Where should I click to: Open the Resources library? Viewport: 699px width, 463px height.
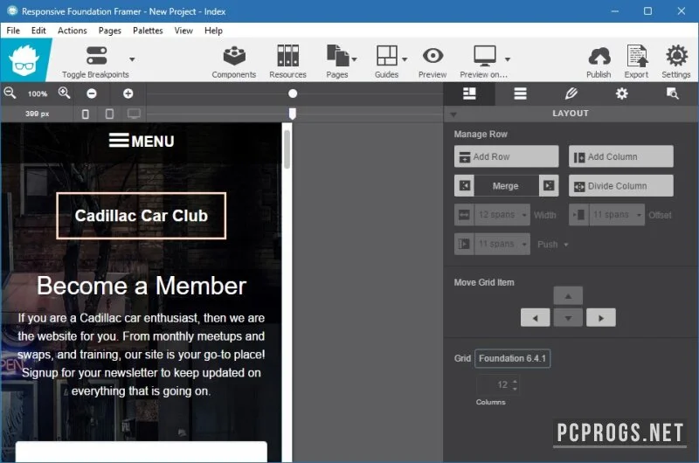[x=287, y=61]
